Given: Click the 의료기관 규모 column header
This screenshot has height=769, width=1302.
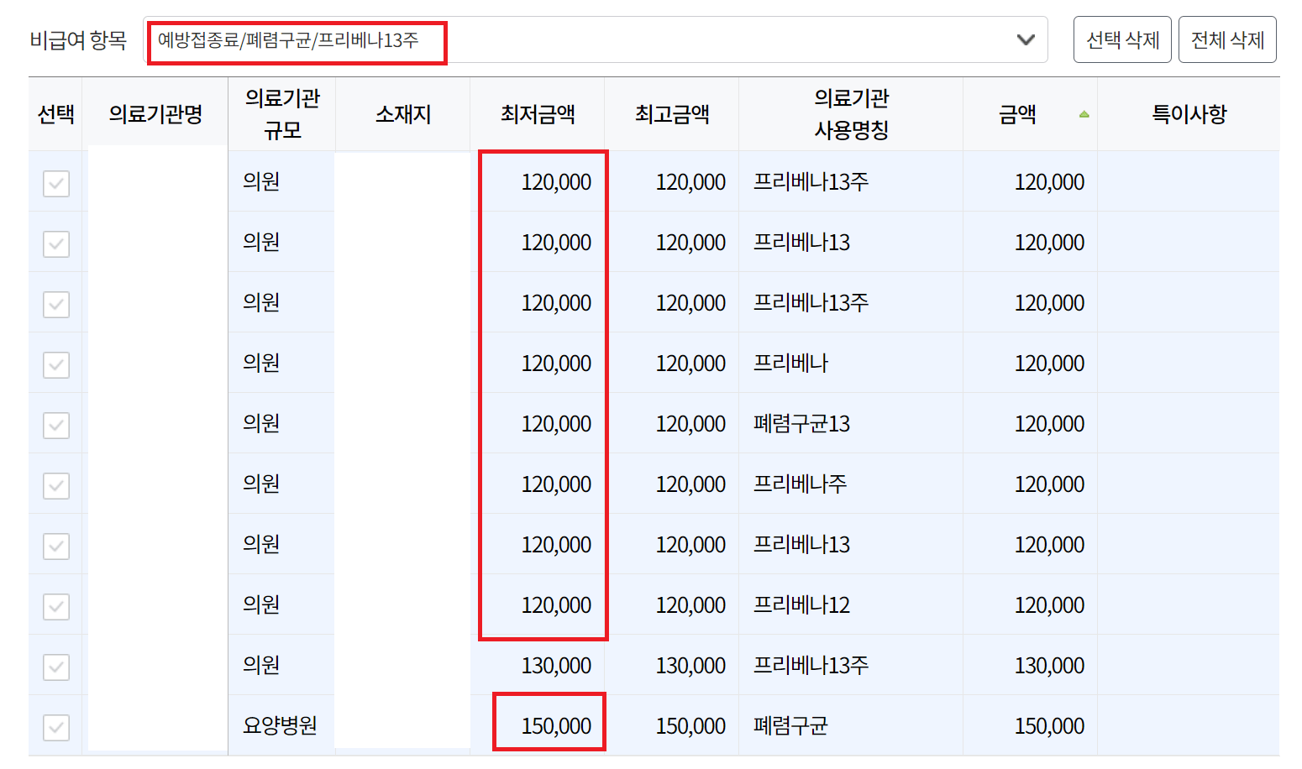Looking at the screenshot, I should (282, 114).
